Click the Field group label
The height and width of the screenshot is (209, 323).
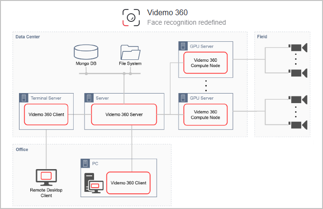click(262, 37)
